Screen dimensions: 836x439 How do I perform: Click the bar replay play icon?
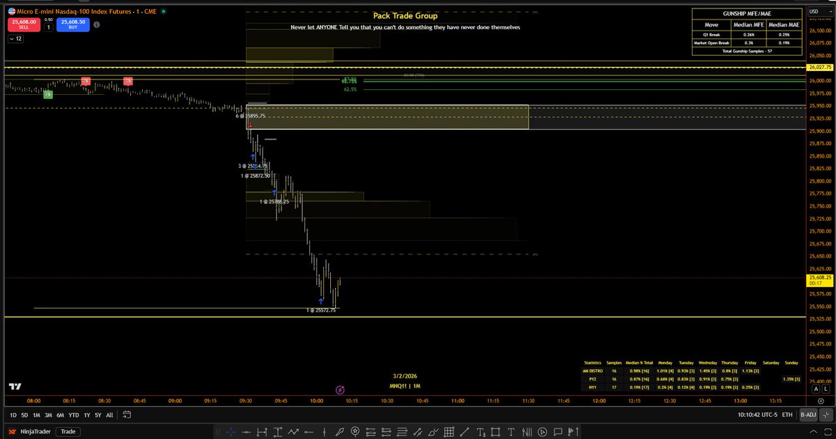[x=542, y=432]
